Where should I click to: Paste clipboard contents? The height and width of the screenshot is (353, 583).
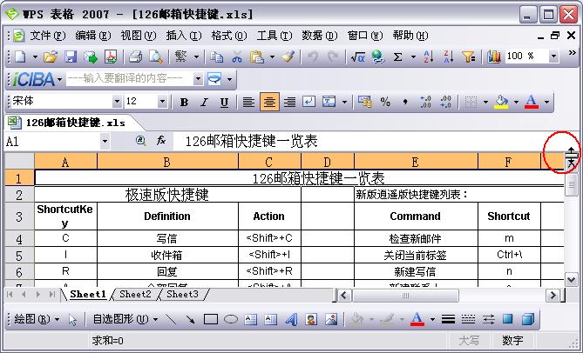[257, 57]
